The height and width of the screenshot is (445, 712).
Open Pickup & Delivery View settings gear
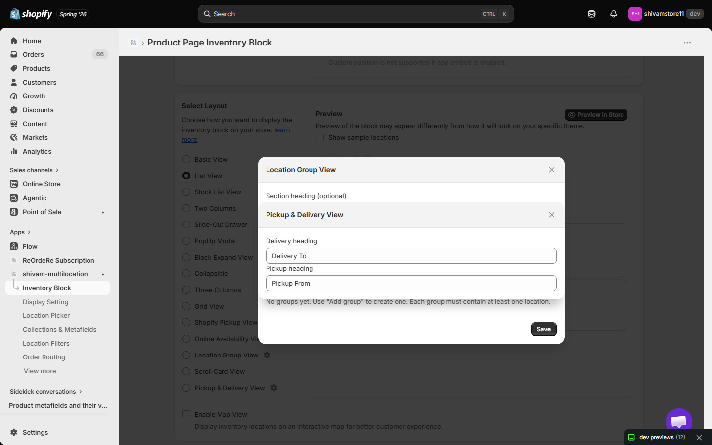tap(274, 388)
